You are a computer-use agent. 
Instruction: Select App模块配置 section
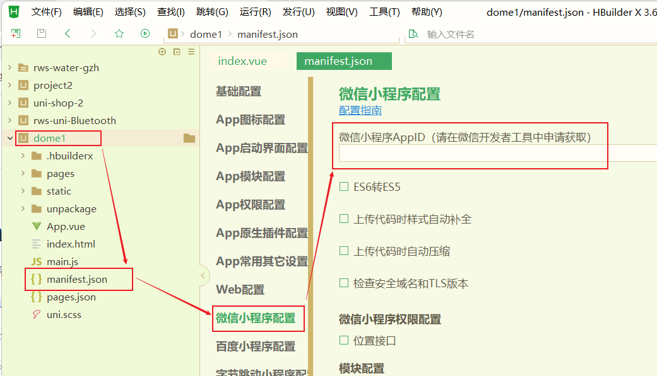[251, 176]
